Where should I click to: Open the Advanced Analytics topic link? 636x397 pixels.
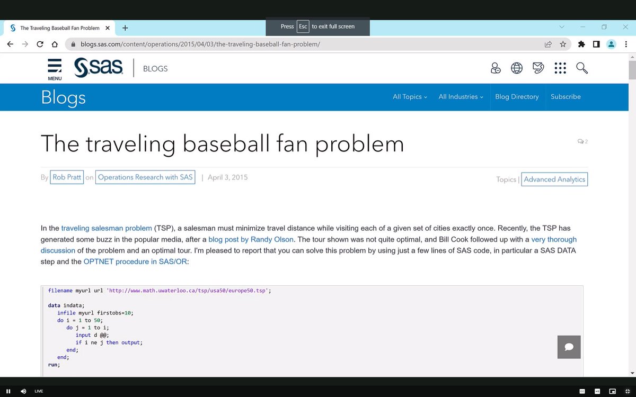coord(554,179)
